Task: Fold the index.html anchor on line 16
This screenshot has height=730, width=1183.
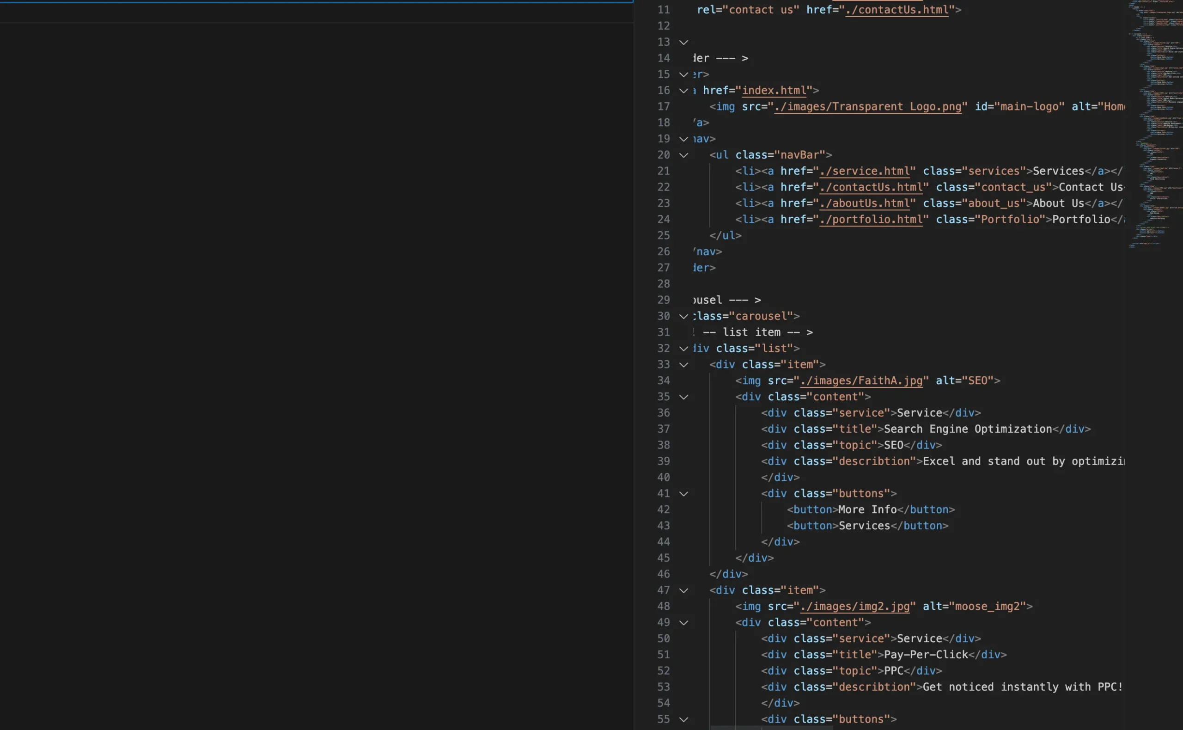Action: (x=683, y=91)
